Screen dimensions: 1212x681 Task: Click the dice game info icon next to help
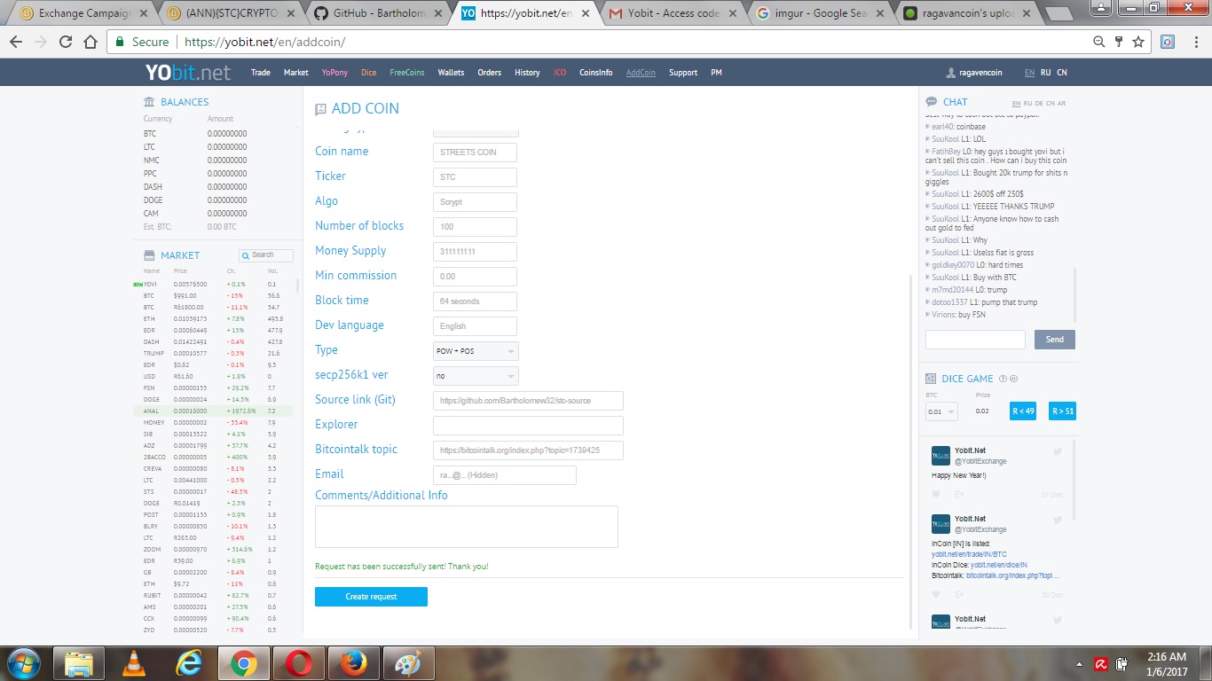(1013, 379)
